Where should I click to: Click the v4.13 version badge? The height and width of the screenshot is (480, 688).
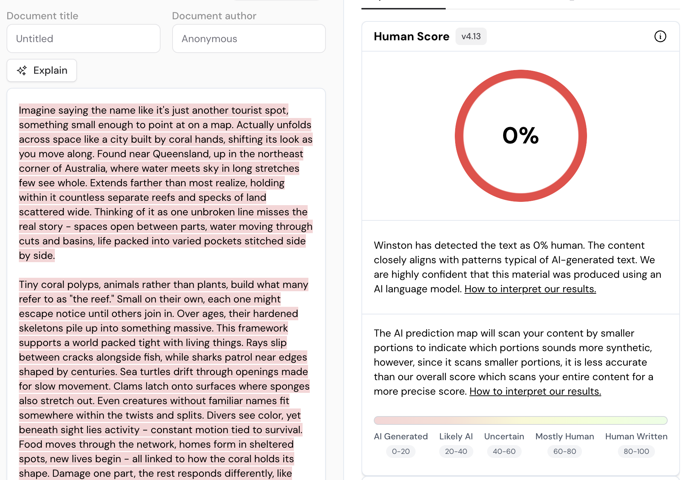click(471, 36)
